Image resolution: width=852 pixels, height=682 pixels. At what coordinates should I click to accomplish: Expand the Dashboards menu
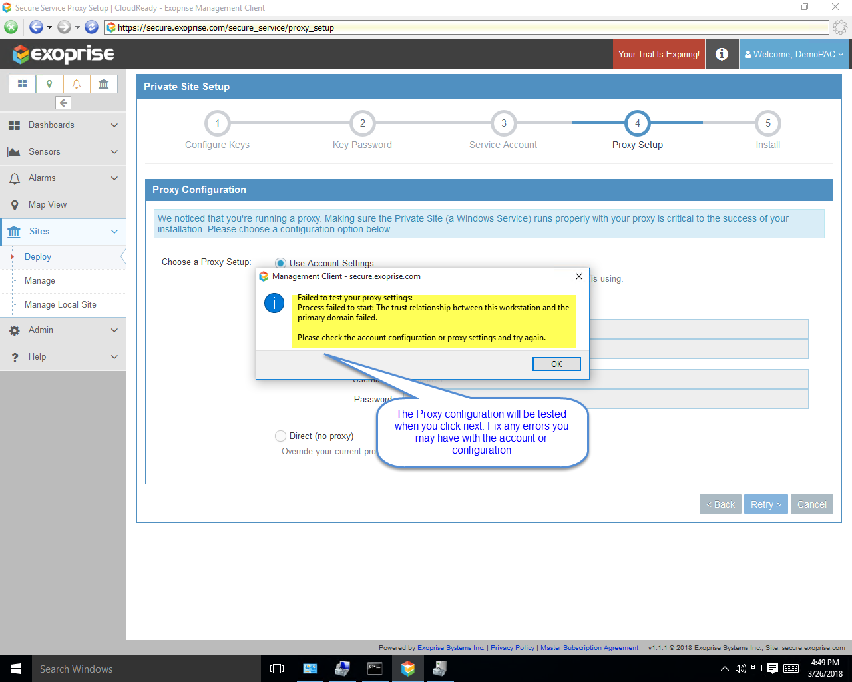click(63, 125)
